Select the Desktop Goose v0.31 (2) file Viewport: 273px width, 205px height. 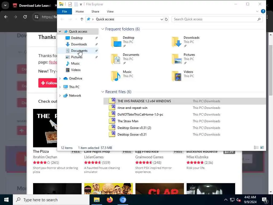click(x=184, y=128)
